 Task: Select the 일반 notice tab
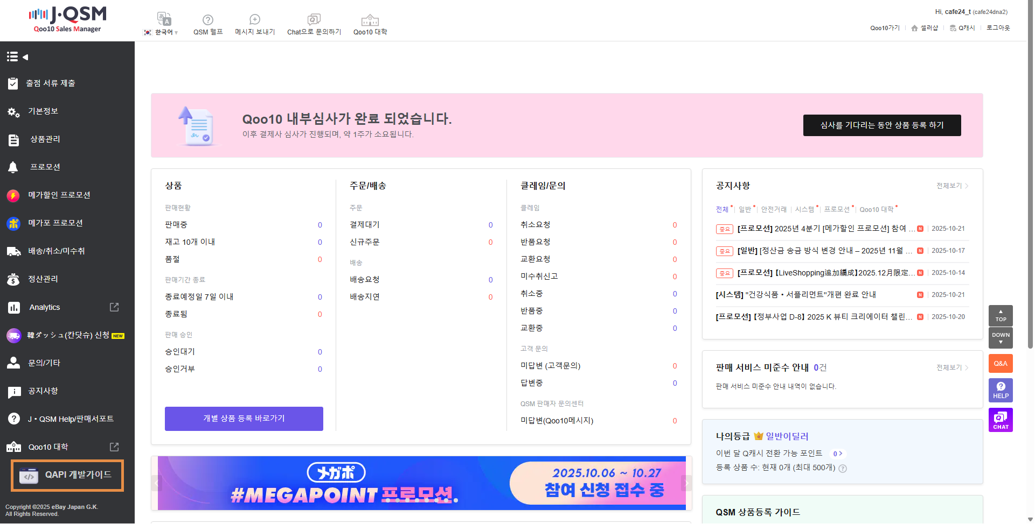click(745, 209)
